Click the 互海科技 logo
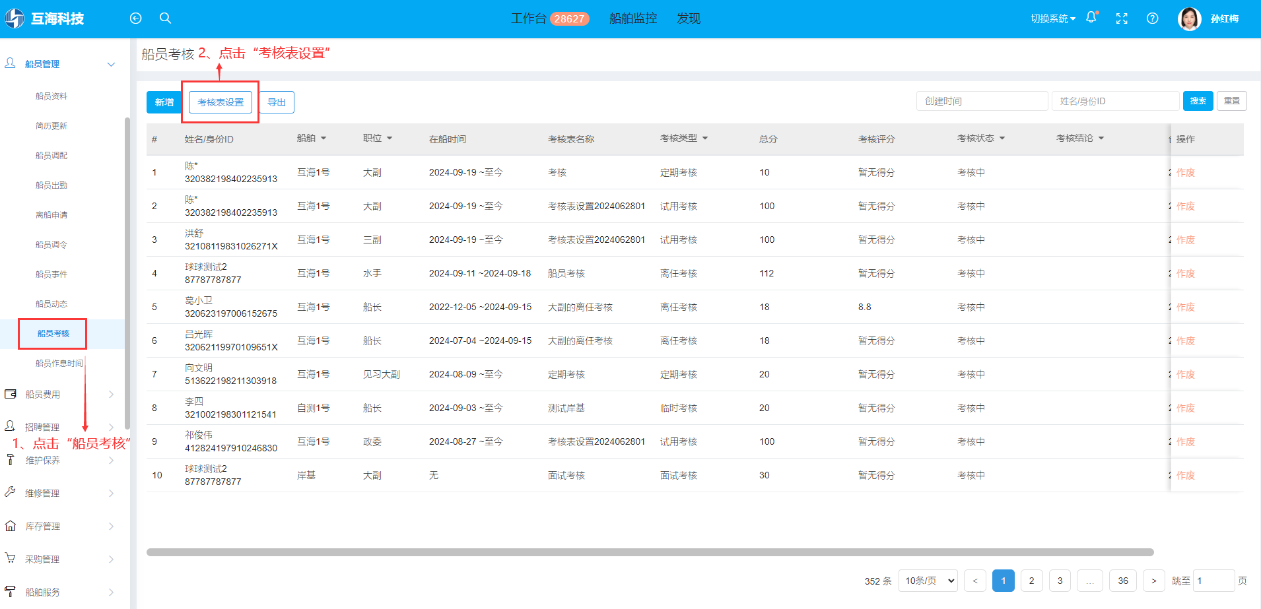Viewport: 1261px width, 609px height. [x=45, y=18]
